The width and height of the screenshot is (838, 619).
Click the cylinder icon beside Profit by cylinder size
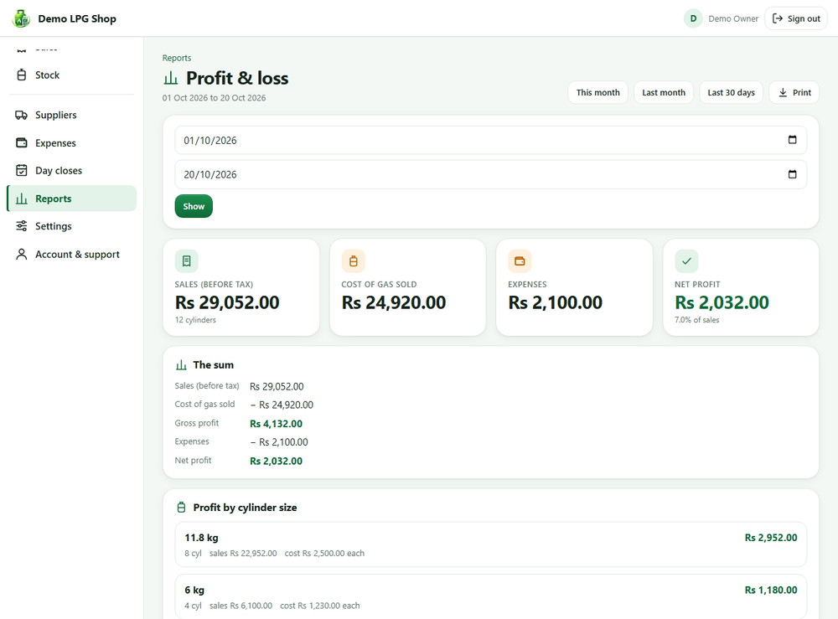[x=181, y=508]
